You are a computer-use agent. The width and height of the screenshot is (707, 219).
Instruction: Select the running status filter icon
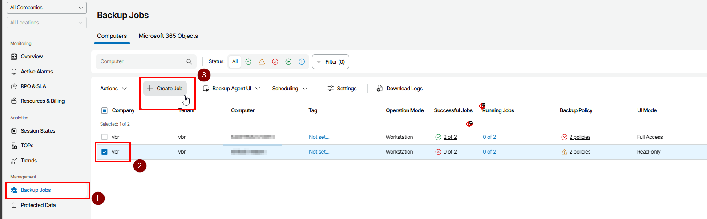pyautogui.click(x=288, y=62)
